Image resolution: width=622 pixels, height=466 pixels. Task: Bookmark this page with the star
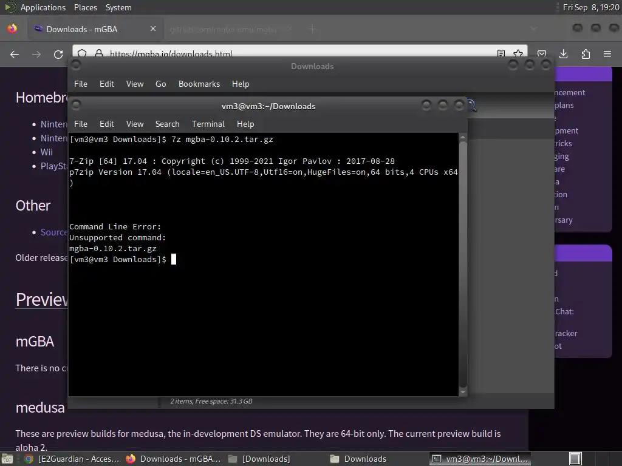(518, 53)
